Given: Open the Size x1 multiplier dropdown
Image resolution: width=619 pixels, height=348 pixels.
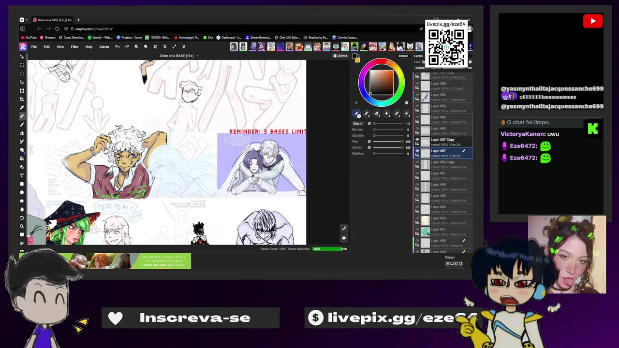Looking at the screenshot, I should (x=357, y=124).
